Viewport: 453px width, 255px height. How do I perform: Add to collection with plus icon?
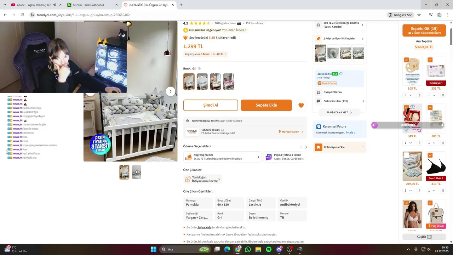click(x=363, y=147)
